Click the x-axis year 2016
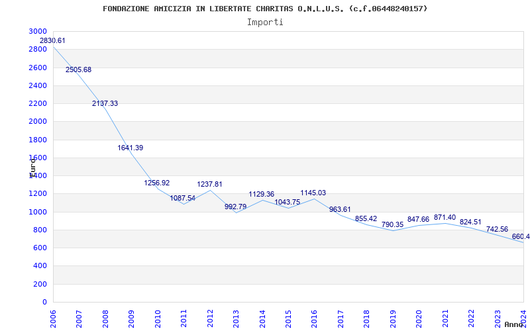The height and width of the screenshot is (331, 530). pos(314,319)
